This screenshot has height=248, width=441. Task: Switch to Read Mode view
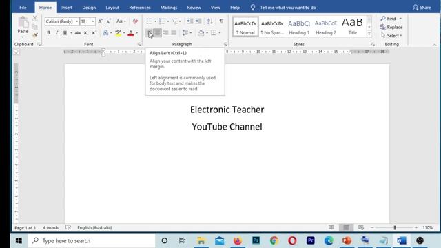331,227
